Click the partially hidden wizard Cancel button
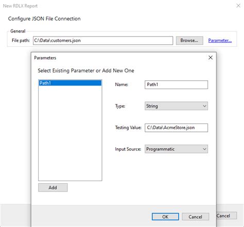 (226, 216)
